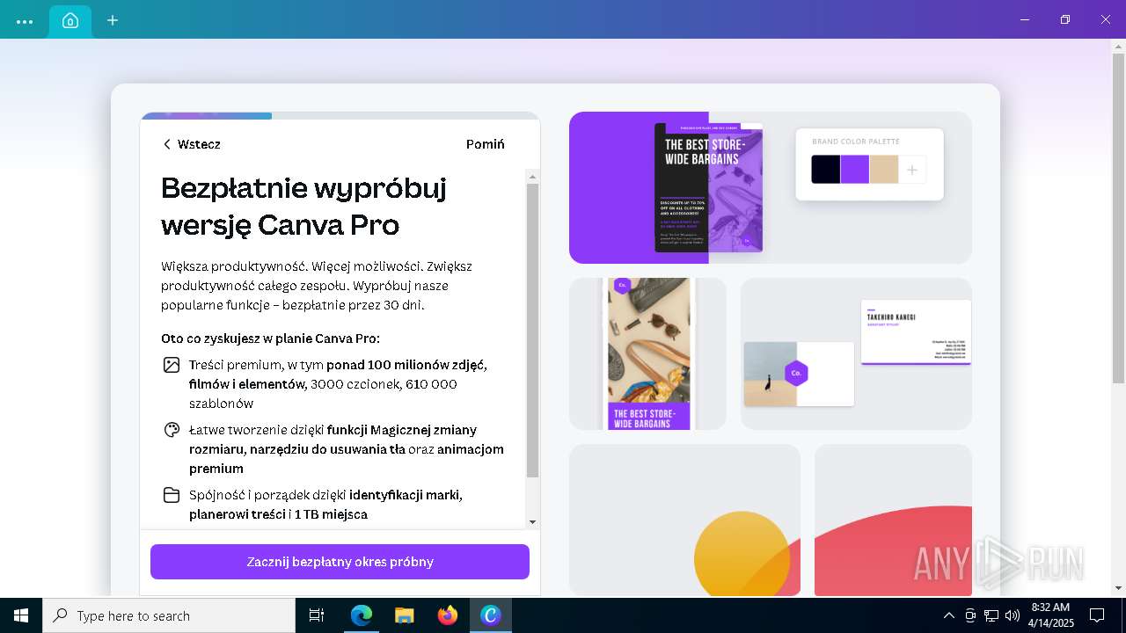
Task: Click the onboarding progress bar
Action: [x=340, y=115]
